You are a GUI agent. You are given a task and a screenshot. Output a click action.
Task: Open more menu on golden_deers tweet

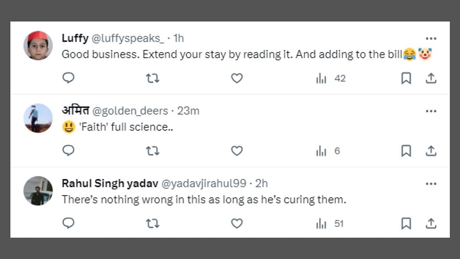[431, 111]
